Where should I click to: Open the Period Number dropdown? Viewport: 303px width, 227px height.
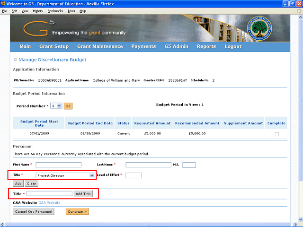click(x=56, y=106)
